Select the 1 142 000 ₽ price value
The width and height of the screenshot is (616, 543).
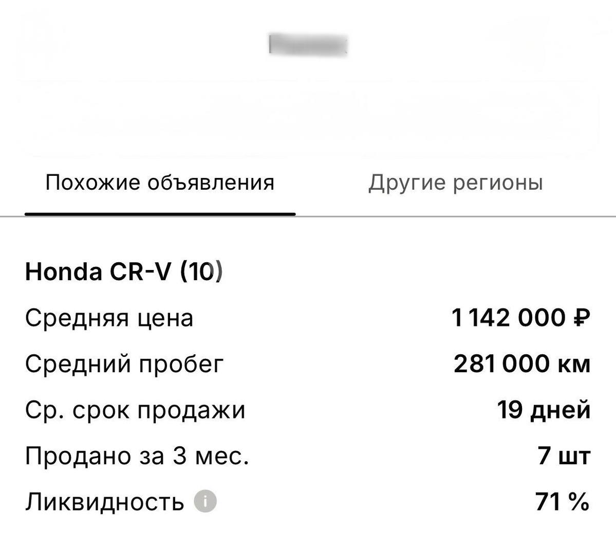tap(521, 318)
